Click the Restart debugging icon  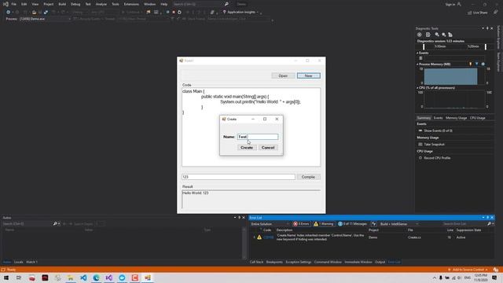click(x=179, y=13)
